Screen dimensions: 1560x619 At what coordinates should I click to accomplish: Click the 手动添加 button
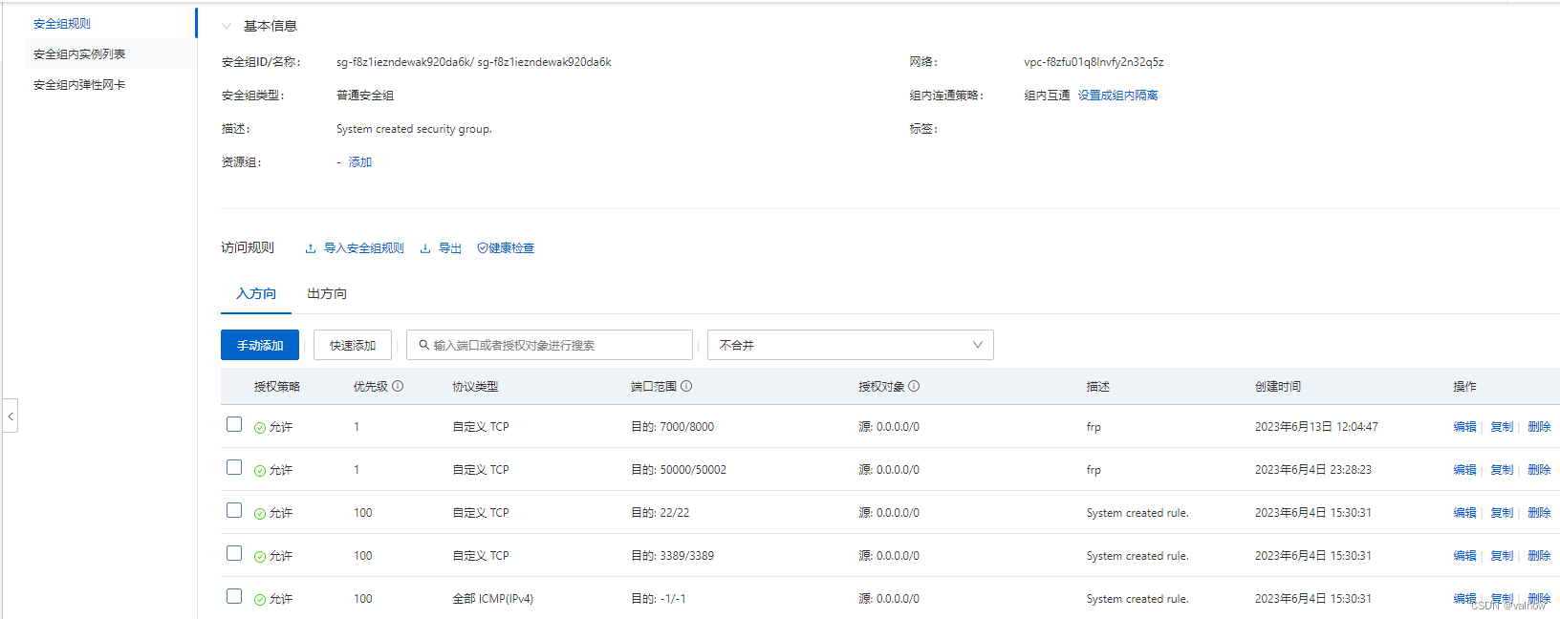[260, 345]
